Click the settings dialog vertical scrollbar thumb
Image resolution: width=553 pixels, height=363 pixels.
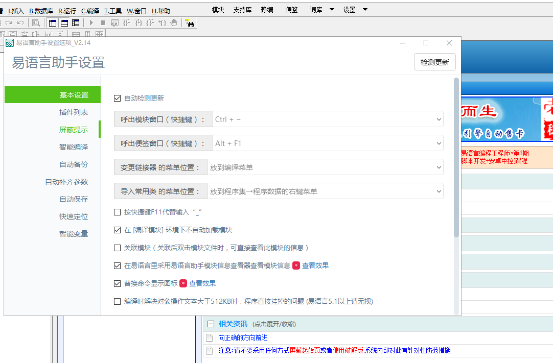click(456, 158)
